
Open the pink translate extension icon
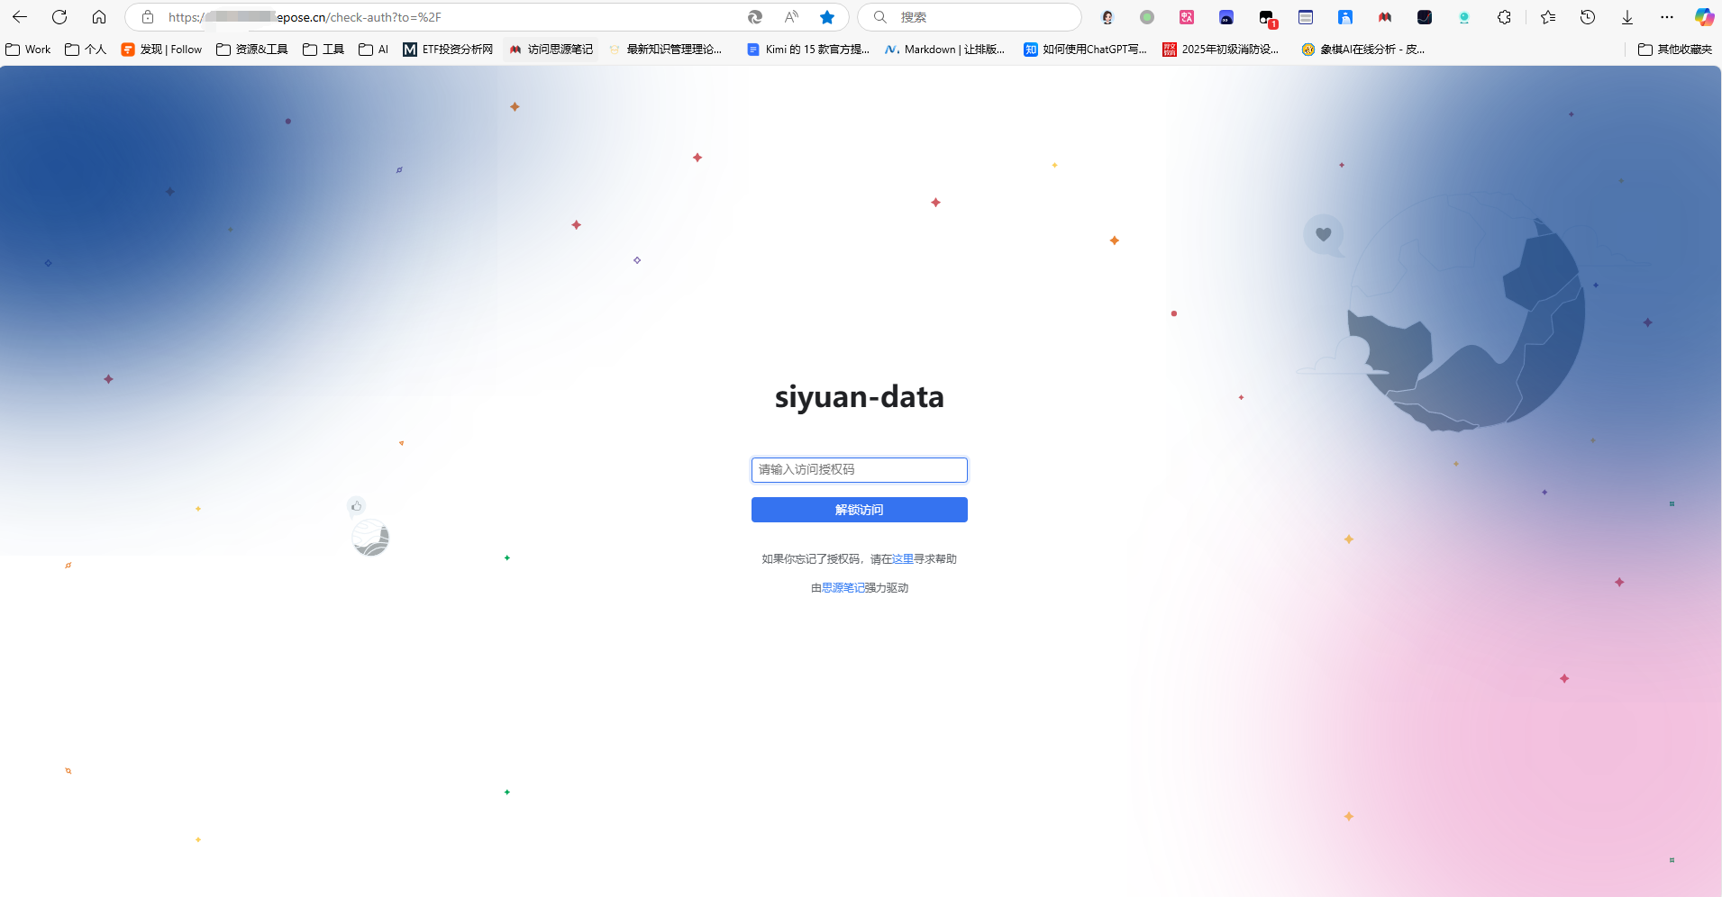pos(1187,17)
